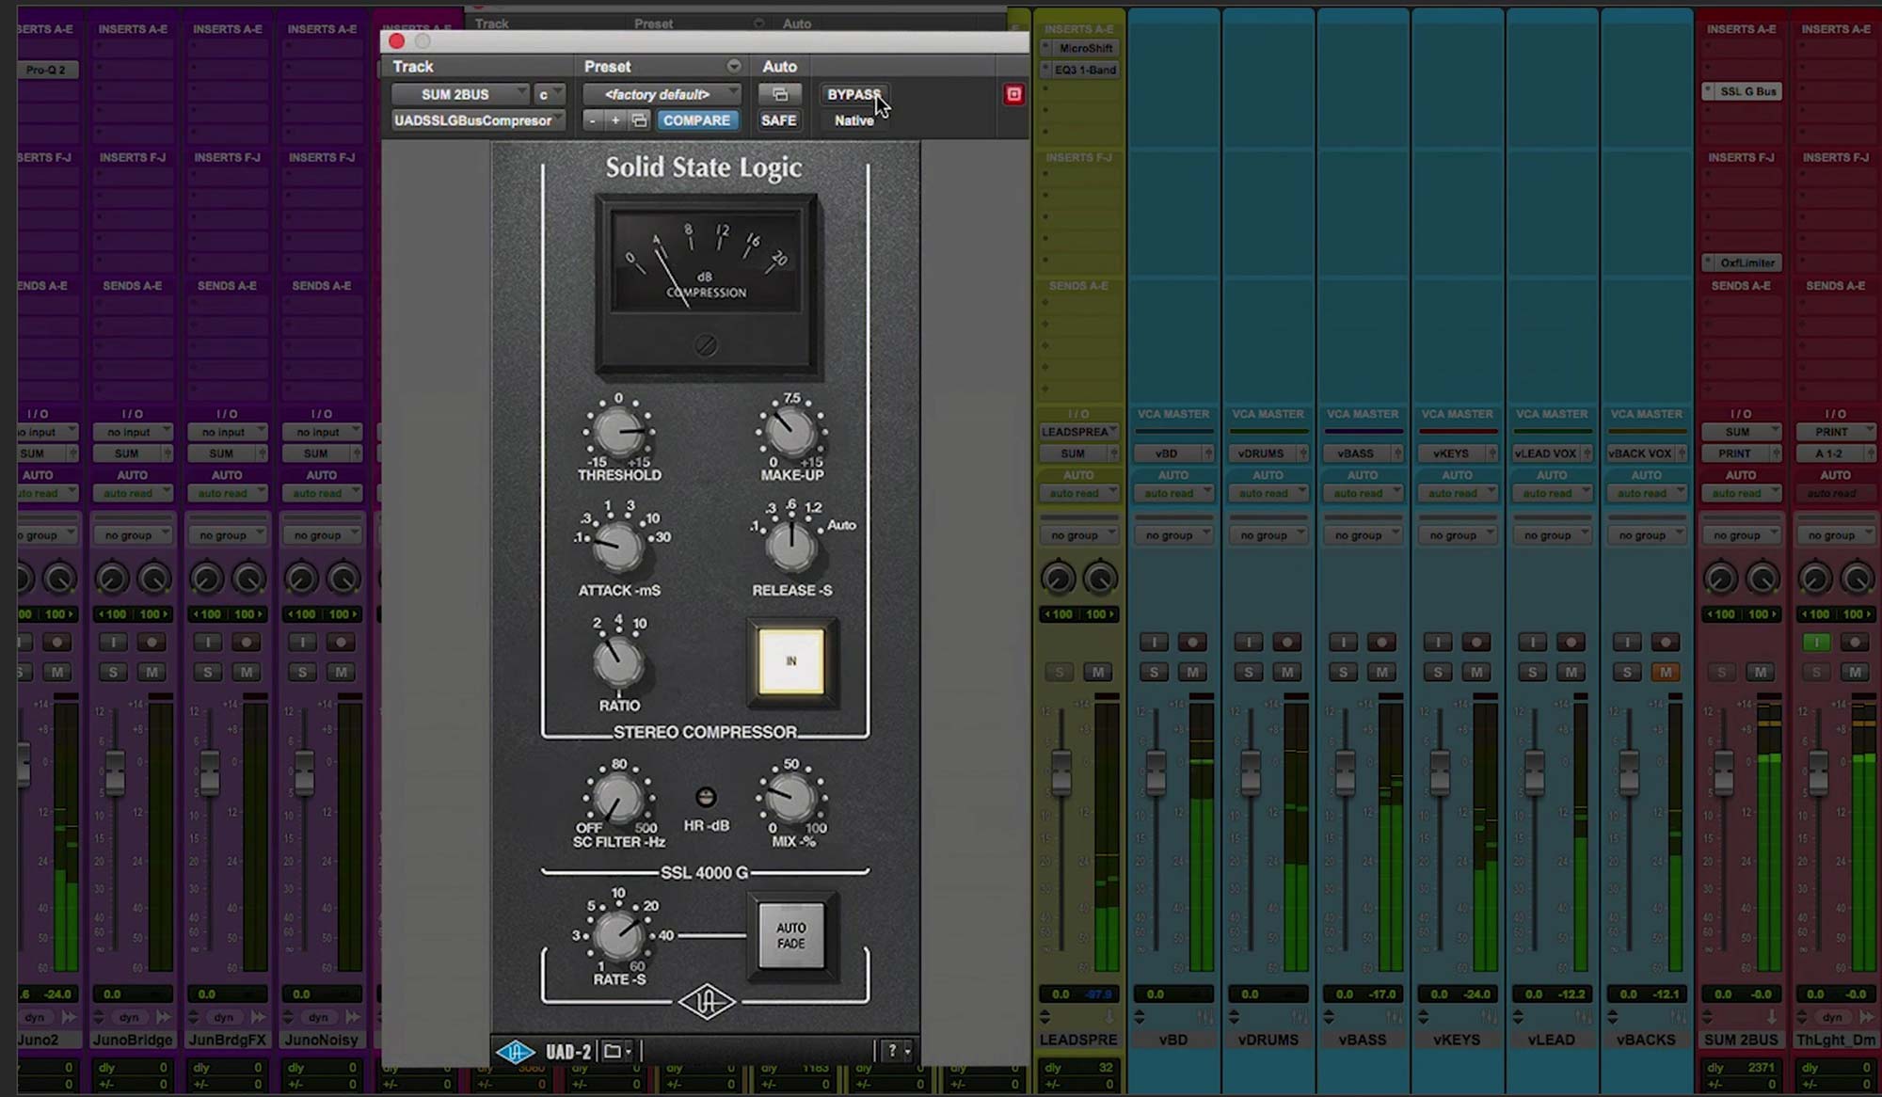Select the SUM 2BUS track name in mixer
The height and width of the screenshot is (1097, 1882).
[x=1742, y=1040]
